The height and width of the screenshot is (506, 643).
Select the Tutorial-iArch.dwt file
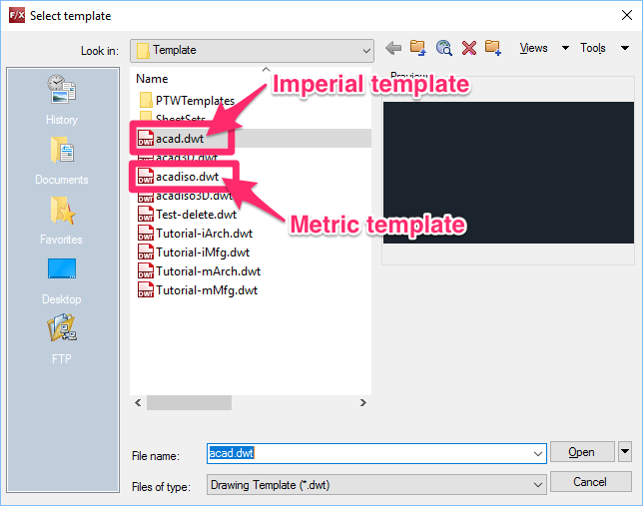coord(196,234)
